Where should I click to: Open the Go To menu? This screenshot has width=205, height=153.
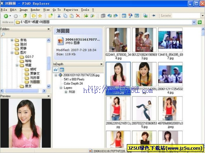click(x=57, y=10)
